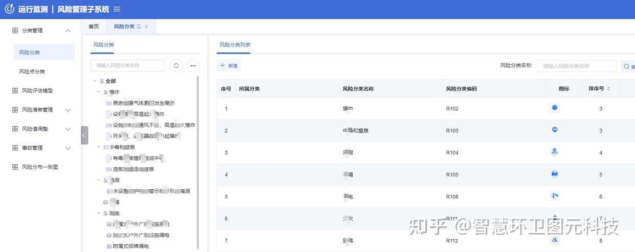
Task: Select the 风险分类 tree panel tab
Action: 103,45
